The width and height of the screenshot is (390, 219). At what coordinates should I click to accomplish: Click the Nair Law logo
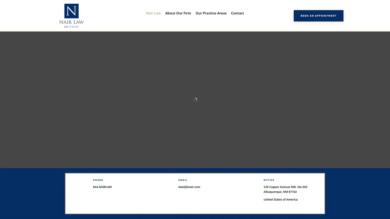(x=71, y=16)
